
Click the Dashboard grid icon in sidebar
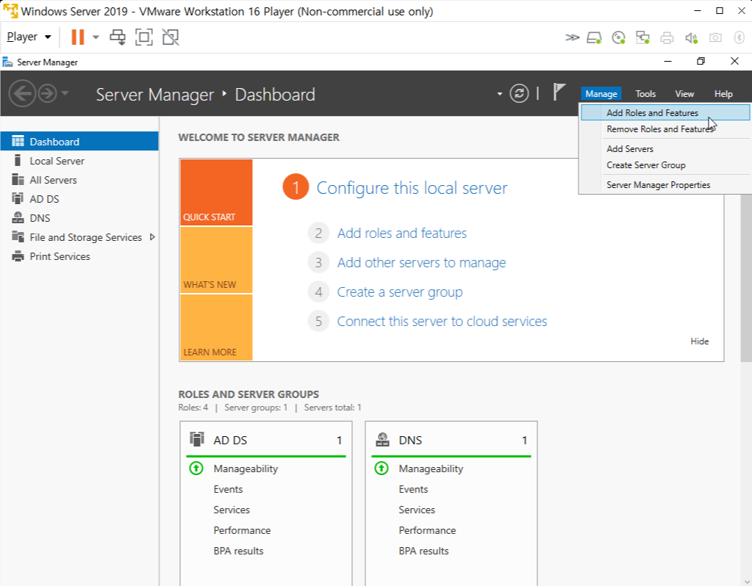[18, 141]
